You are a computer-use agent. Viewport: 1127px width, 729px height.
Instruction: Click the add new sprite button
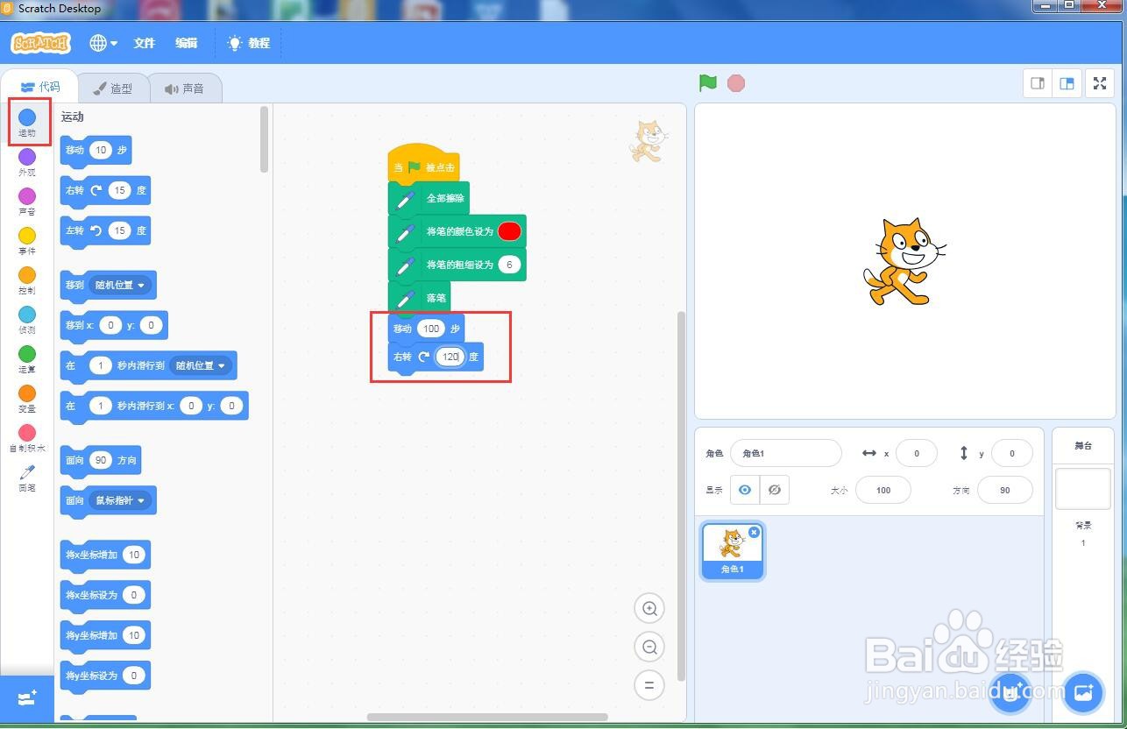pos(1010,692)
